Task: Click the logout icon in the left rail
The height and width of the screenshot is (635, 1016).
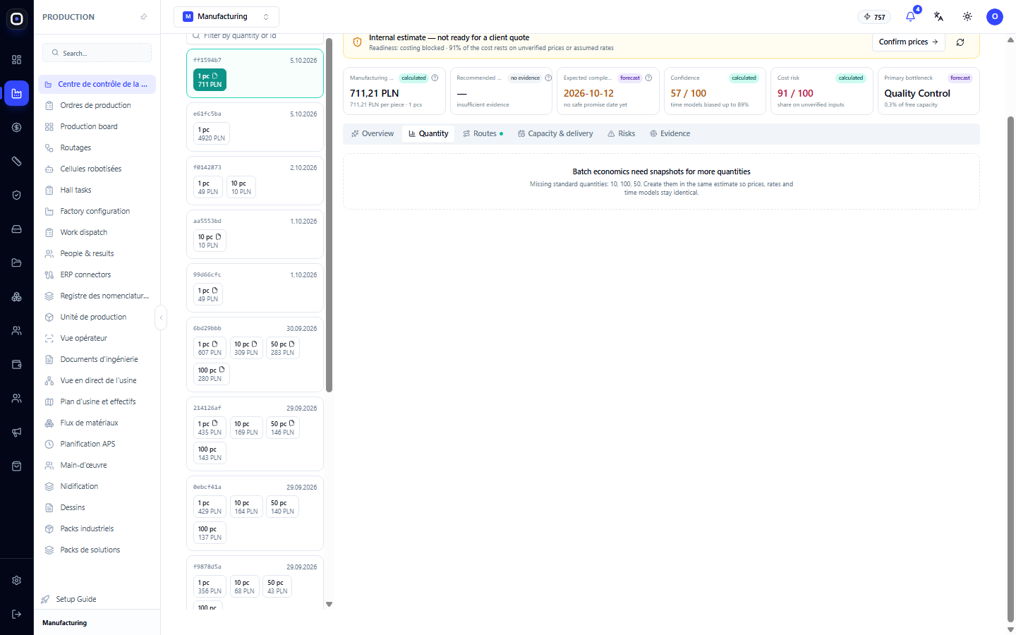Action: [x=17, y=614]
